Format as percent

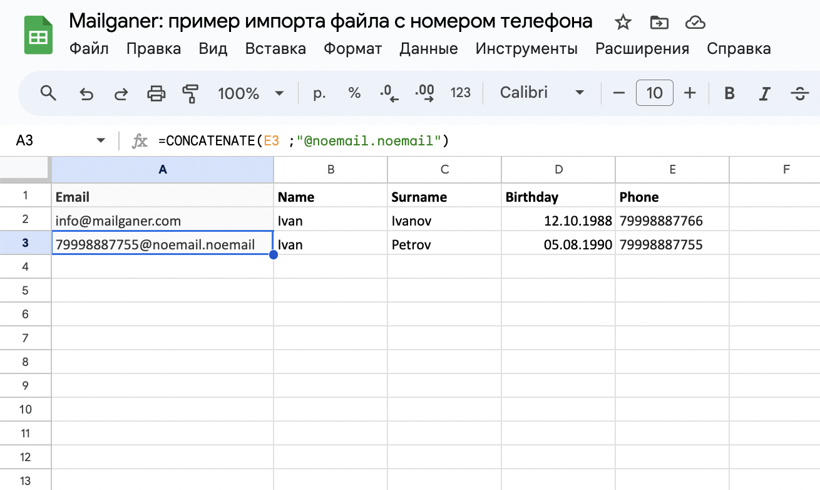(x=354, y=93)
